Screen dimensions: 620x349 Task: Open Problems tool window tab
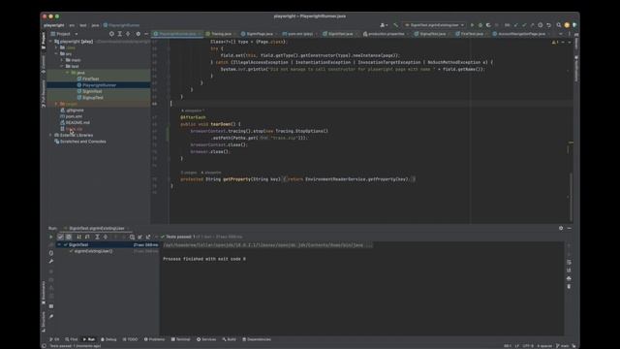coord(154,339)
